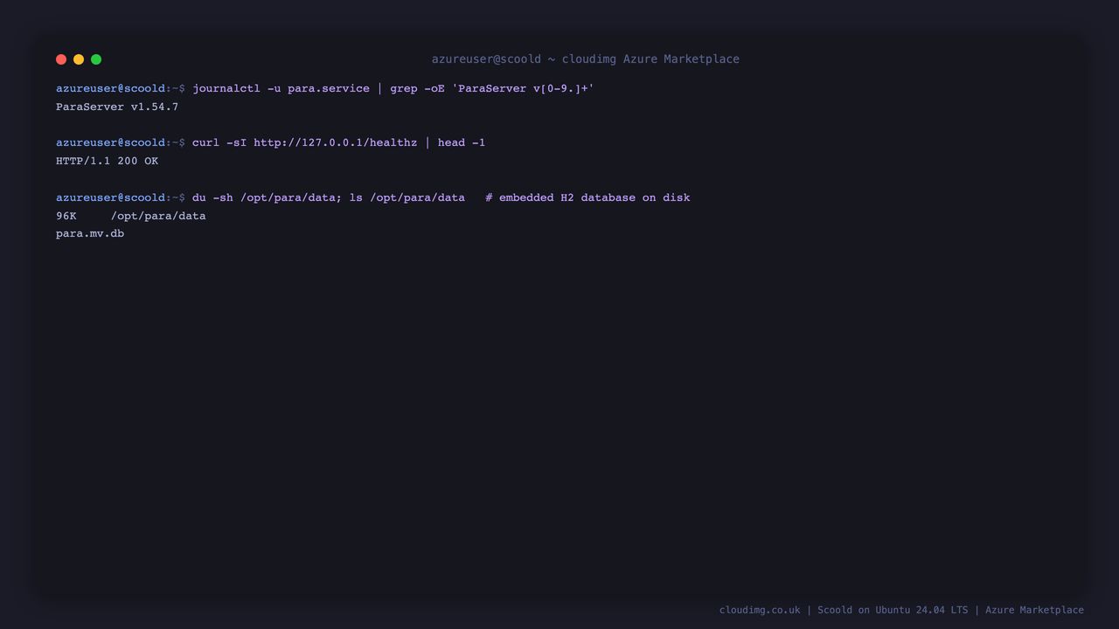Click the curl -sI healthz command
The image size is (1119, 629).
(x=338, y=143)
